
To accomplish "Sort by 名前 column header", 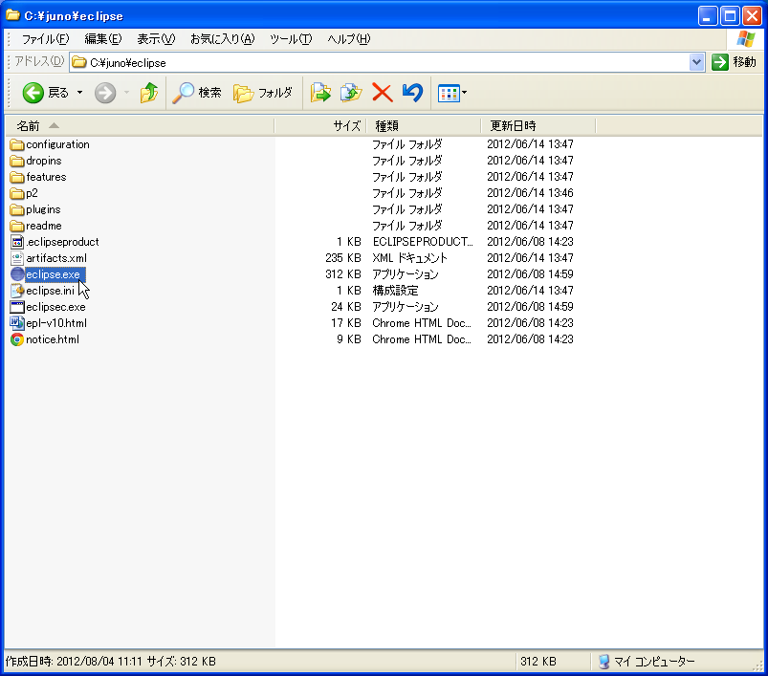I will 140,126.
